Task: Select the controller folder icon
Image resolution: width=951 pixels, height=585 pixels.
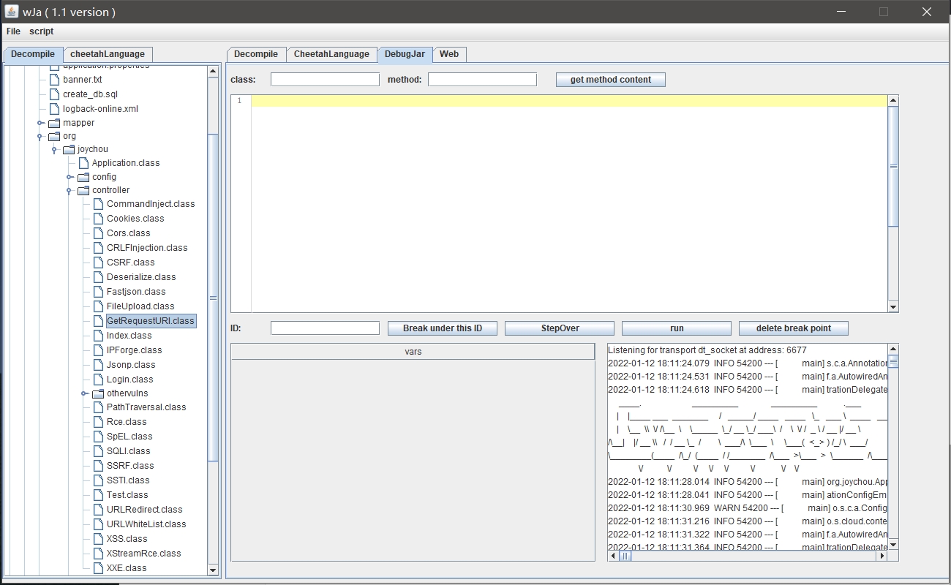Action: point(83,190)
